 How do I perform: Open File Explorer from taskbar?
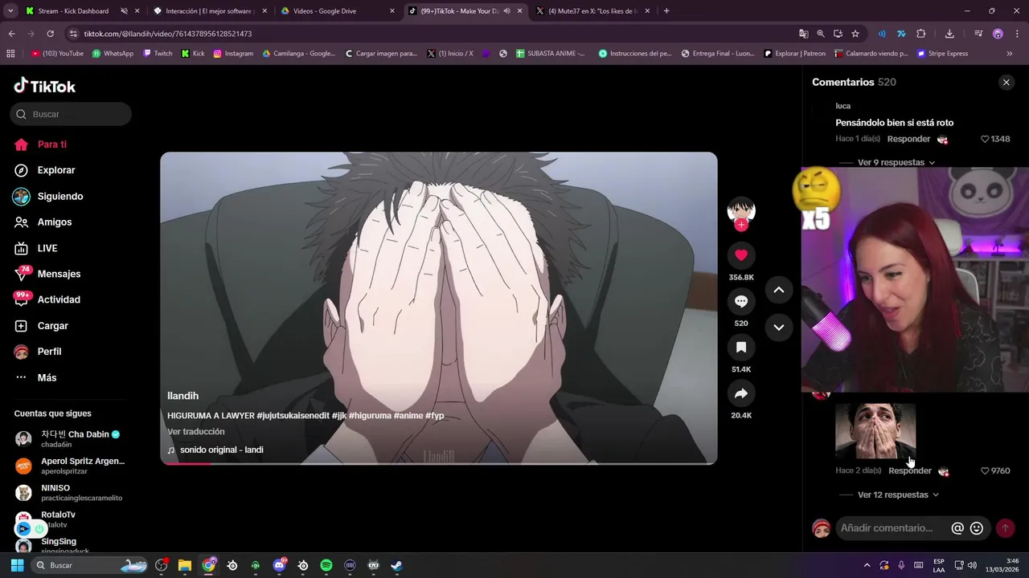pos(184,565)
